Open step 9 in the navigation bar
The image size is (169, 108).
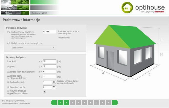109,102
